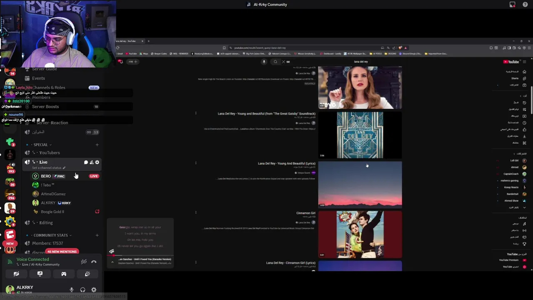Collapse the COMMUNITY STATS category
Screen dimensions: 533x300
50,235
